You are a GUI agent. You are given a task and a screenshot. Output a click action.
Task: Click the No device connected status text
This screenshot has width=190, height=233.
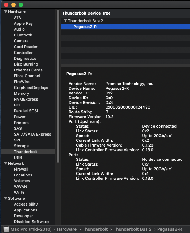(x=162, y=159)
